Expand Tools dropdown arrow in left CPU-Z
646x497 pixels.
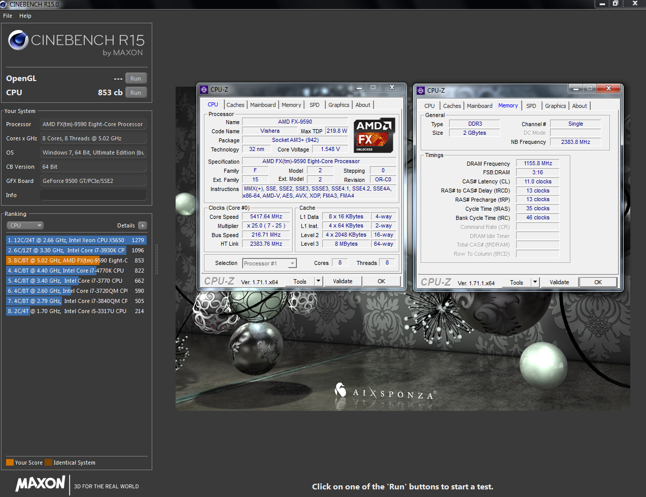point(318,281)
